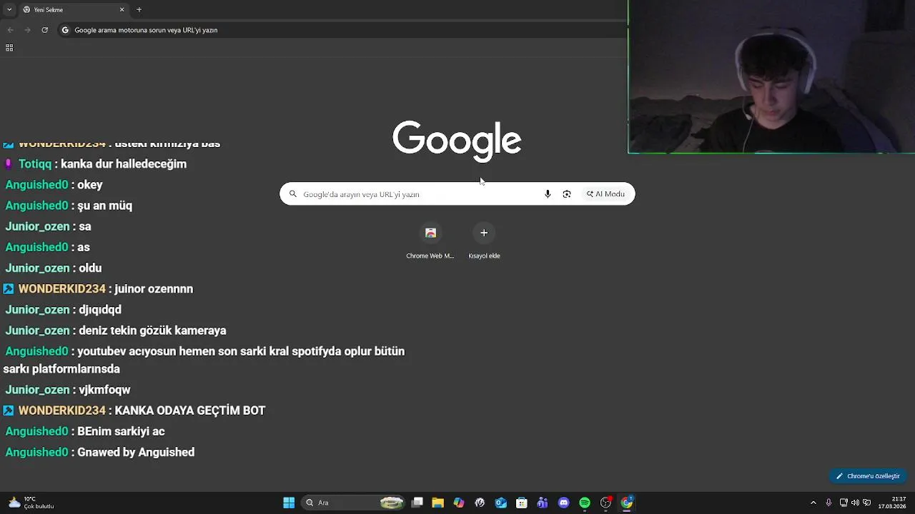Click chat message 'şu an müq'
The width and height of the screenshot is (915, 514).
105,206
